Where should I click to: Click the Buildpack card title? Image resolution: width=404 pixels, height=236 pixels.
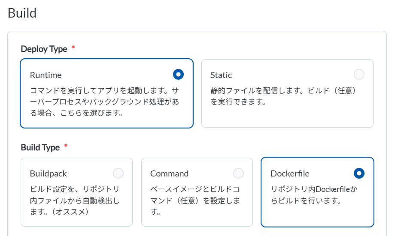tap(49, 173)
